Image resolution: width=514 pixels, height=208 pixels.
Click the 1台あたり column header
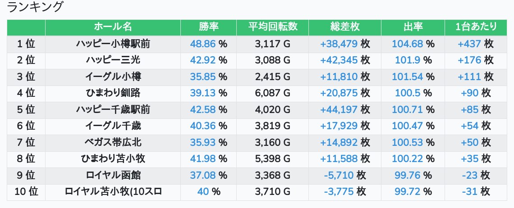(476, 27)
